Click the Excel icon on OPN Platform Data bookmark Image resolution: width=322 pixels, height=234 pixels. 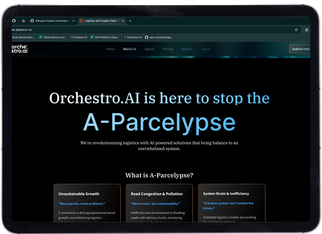(92, 37)
